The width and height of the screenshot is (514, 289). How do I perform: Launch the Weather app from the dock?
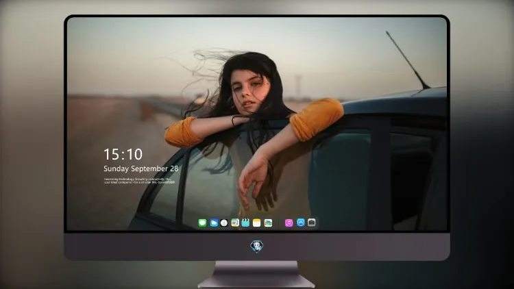click(214, 223)
